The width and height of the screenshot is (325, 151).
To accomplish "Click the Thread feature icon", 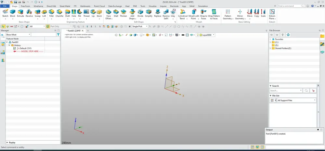I will click(x=86, y=13).
